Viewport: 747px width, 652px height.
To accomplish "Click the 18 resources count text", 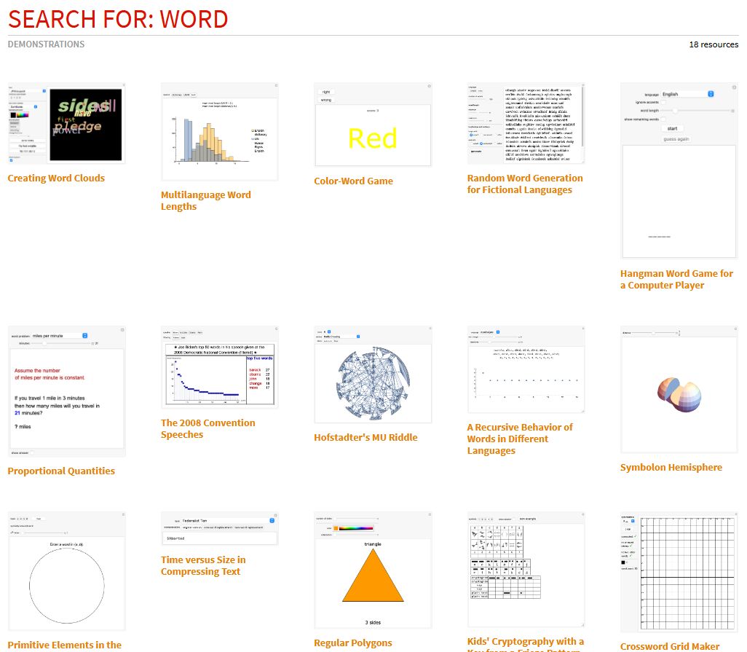I will (714, 44).
